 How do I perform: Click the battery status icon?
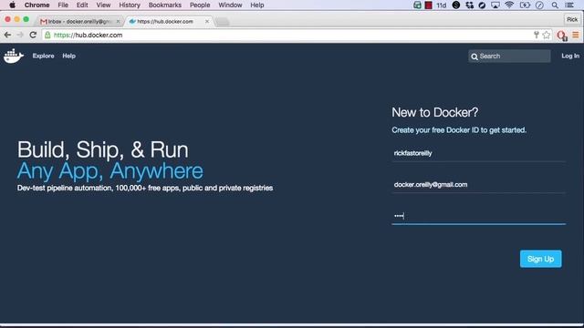[525, 5]
